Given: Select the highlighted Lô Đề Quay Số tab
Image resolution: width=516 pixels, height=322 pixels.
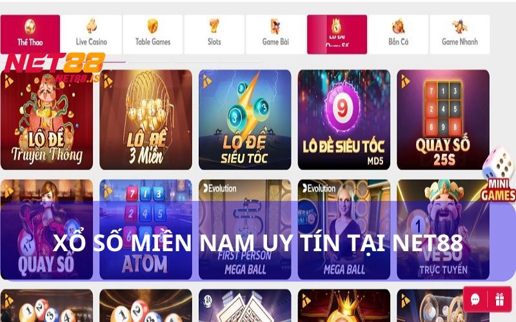Looking at the screenshot, I should coord(337,34).
